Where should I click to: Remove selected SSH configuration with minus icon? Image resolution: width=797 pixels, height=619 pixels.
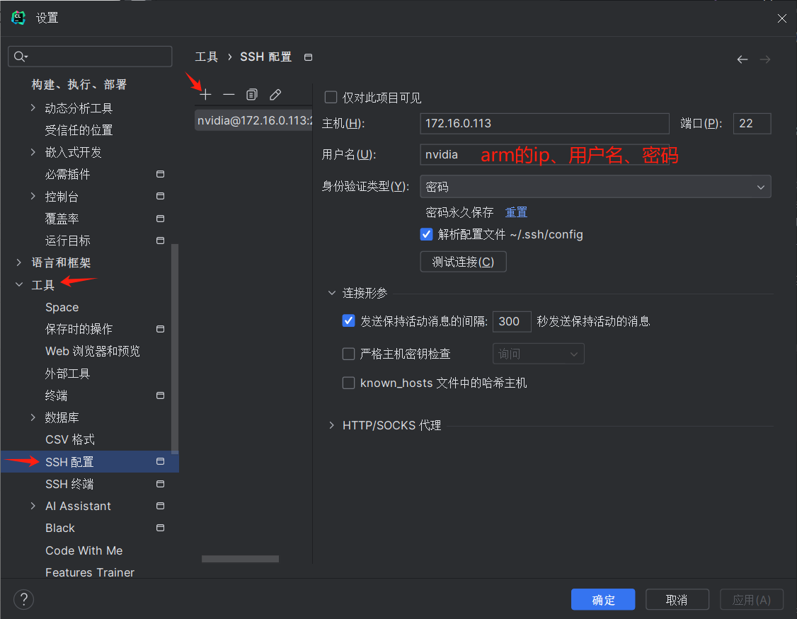[229, 95]
